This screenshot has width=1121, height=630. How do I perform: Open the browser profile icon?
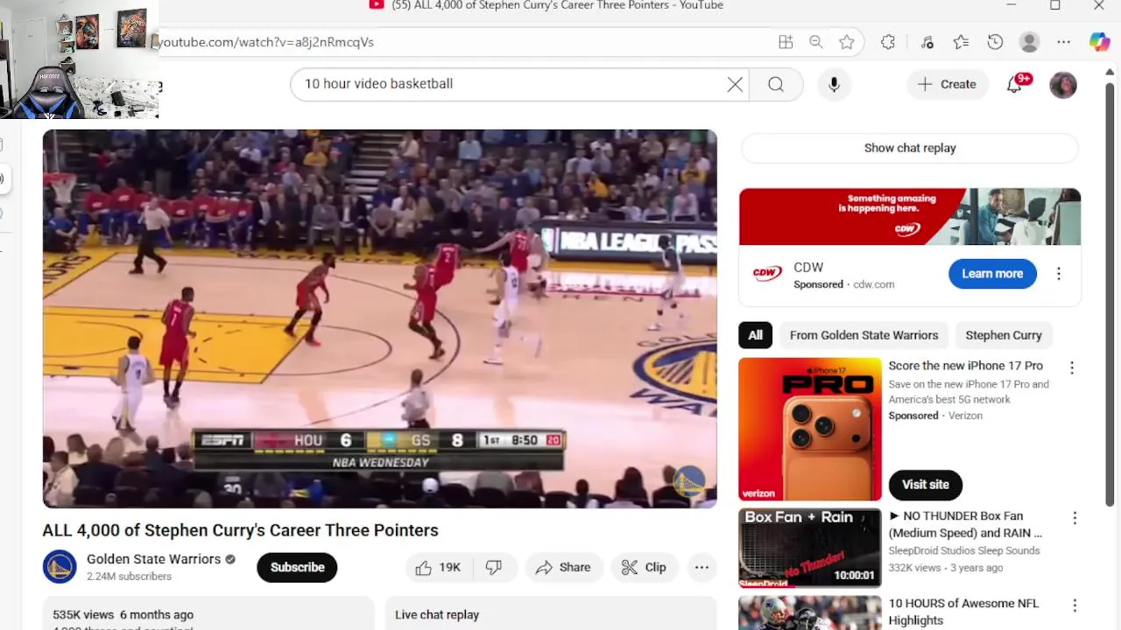click(x=1029, y=42)
